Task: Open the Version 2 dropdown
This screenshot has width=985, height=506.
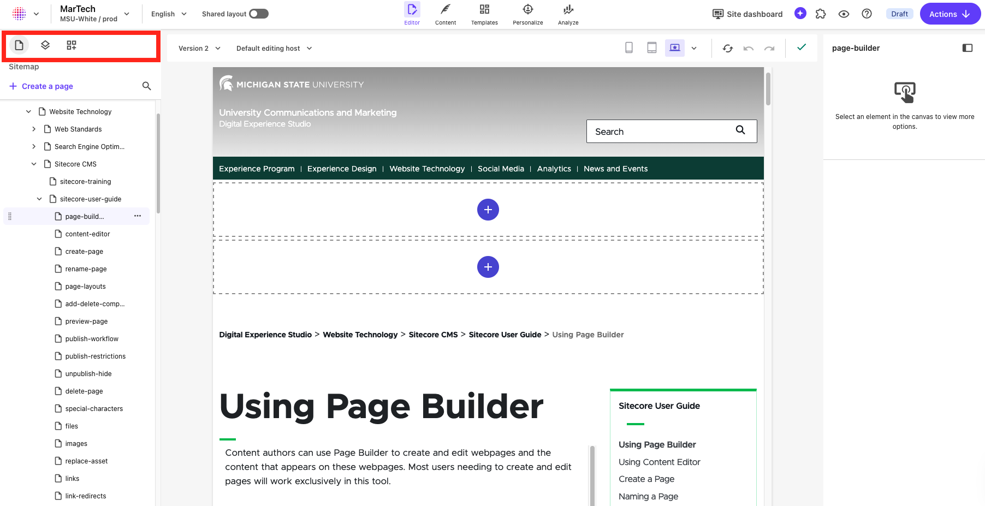Action: point(199,48)
